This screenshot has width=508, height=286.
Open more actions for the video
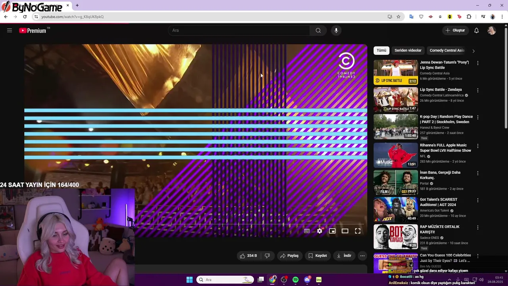[362, 256]
